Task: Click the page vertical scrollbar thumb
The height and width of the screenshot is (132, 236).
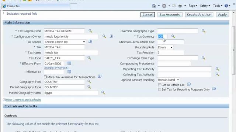Action: pos(233,51)
